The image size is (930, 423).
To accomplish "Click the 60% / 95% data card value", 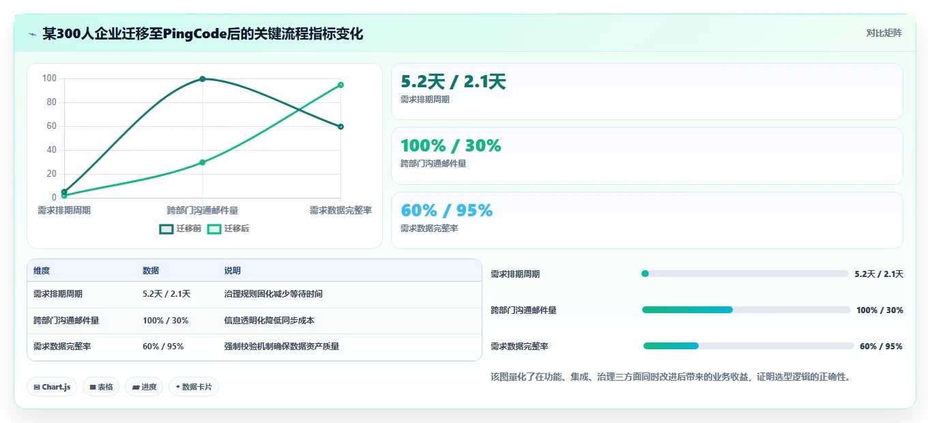I will 446,210.
